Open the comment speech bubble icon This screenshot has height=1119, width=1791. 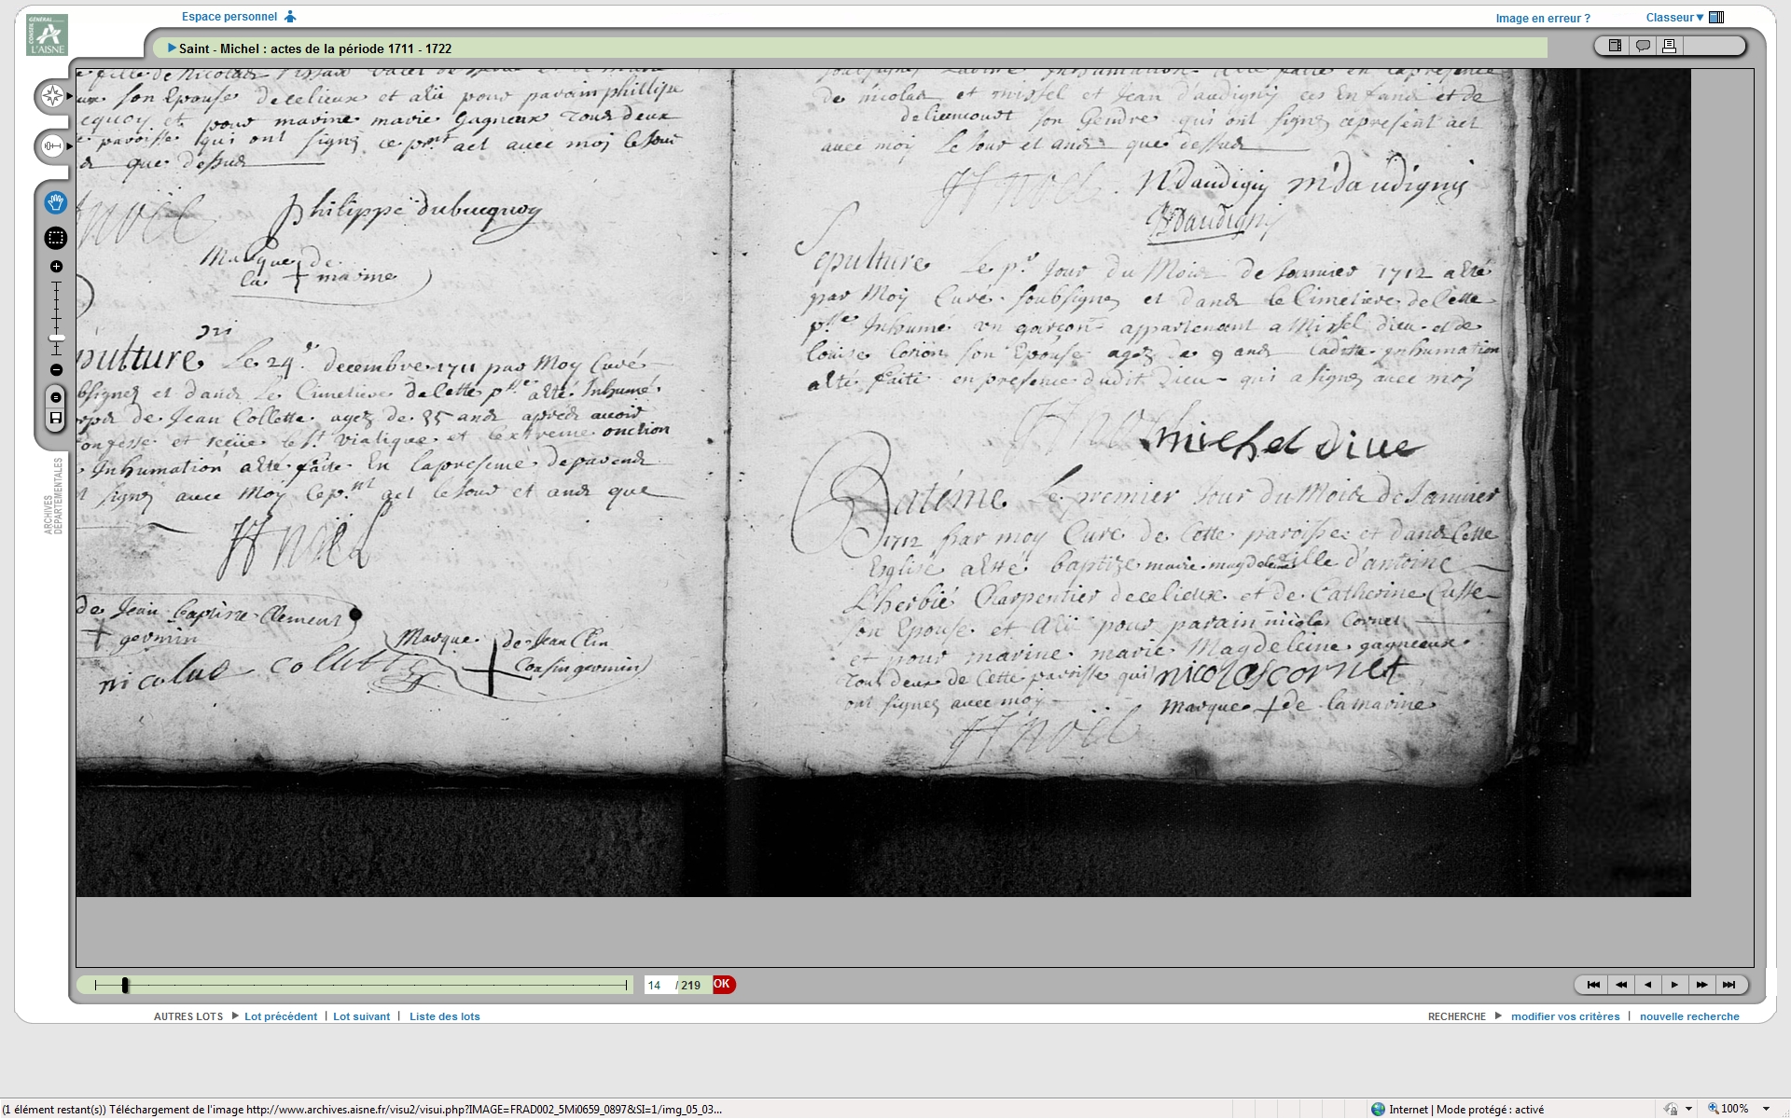point(1643,46)
